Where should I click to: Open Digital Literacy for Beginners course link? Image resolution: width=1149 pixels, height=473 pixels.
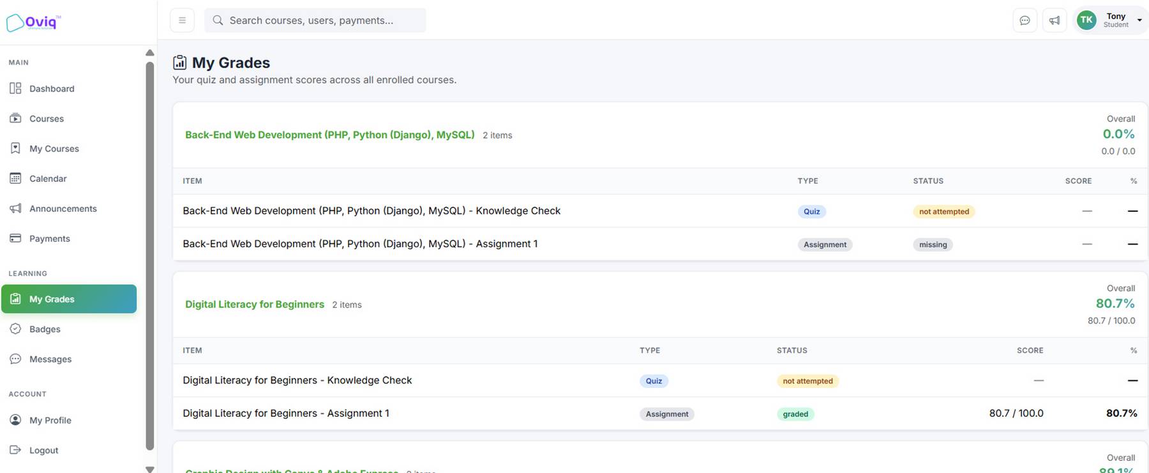click(x=255, y=304)
